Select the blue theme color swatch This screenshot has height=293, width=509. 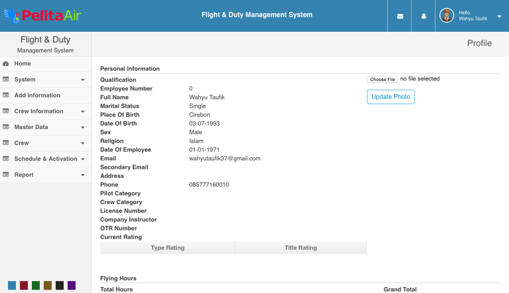[12, 286]
